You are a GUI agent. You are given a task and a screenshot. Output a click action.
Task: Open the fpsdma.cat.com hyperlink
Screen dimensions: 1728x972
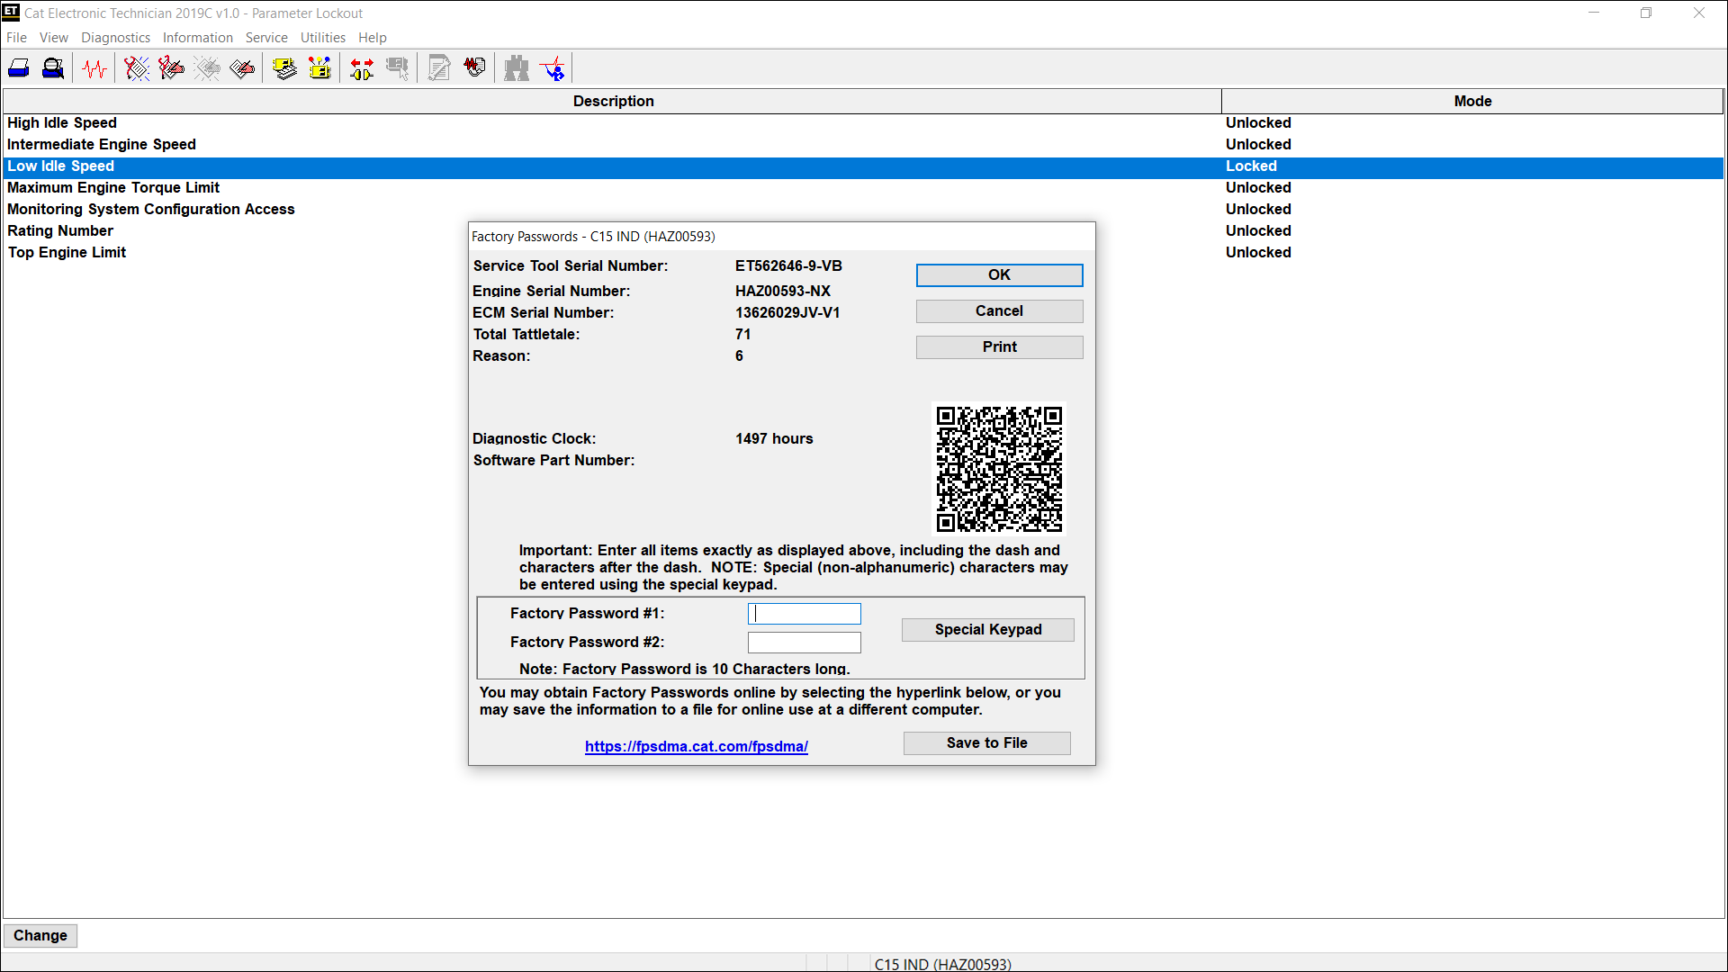coord(696,747)
